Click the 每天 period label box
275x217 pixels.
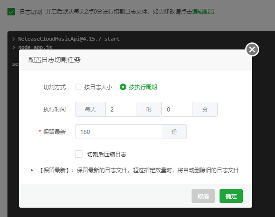[90, 109]
